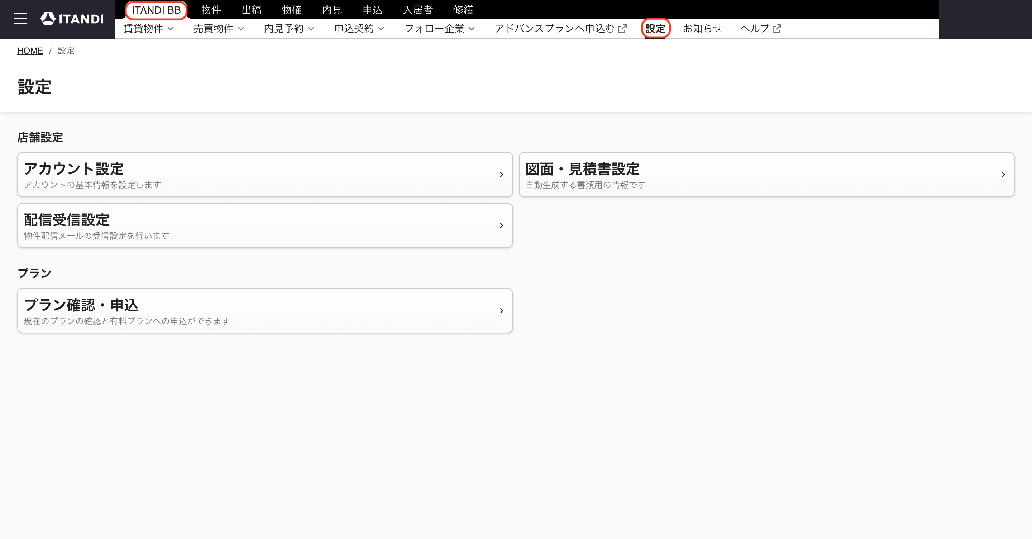The image size is (1032, 539).
Task: Click chevron arrow on プラン確認・申込 card
Action: coord(501,311)
